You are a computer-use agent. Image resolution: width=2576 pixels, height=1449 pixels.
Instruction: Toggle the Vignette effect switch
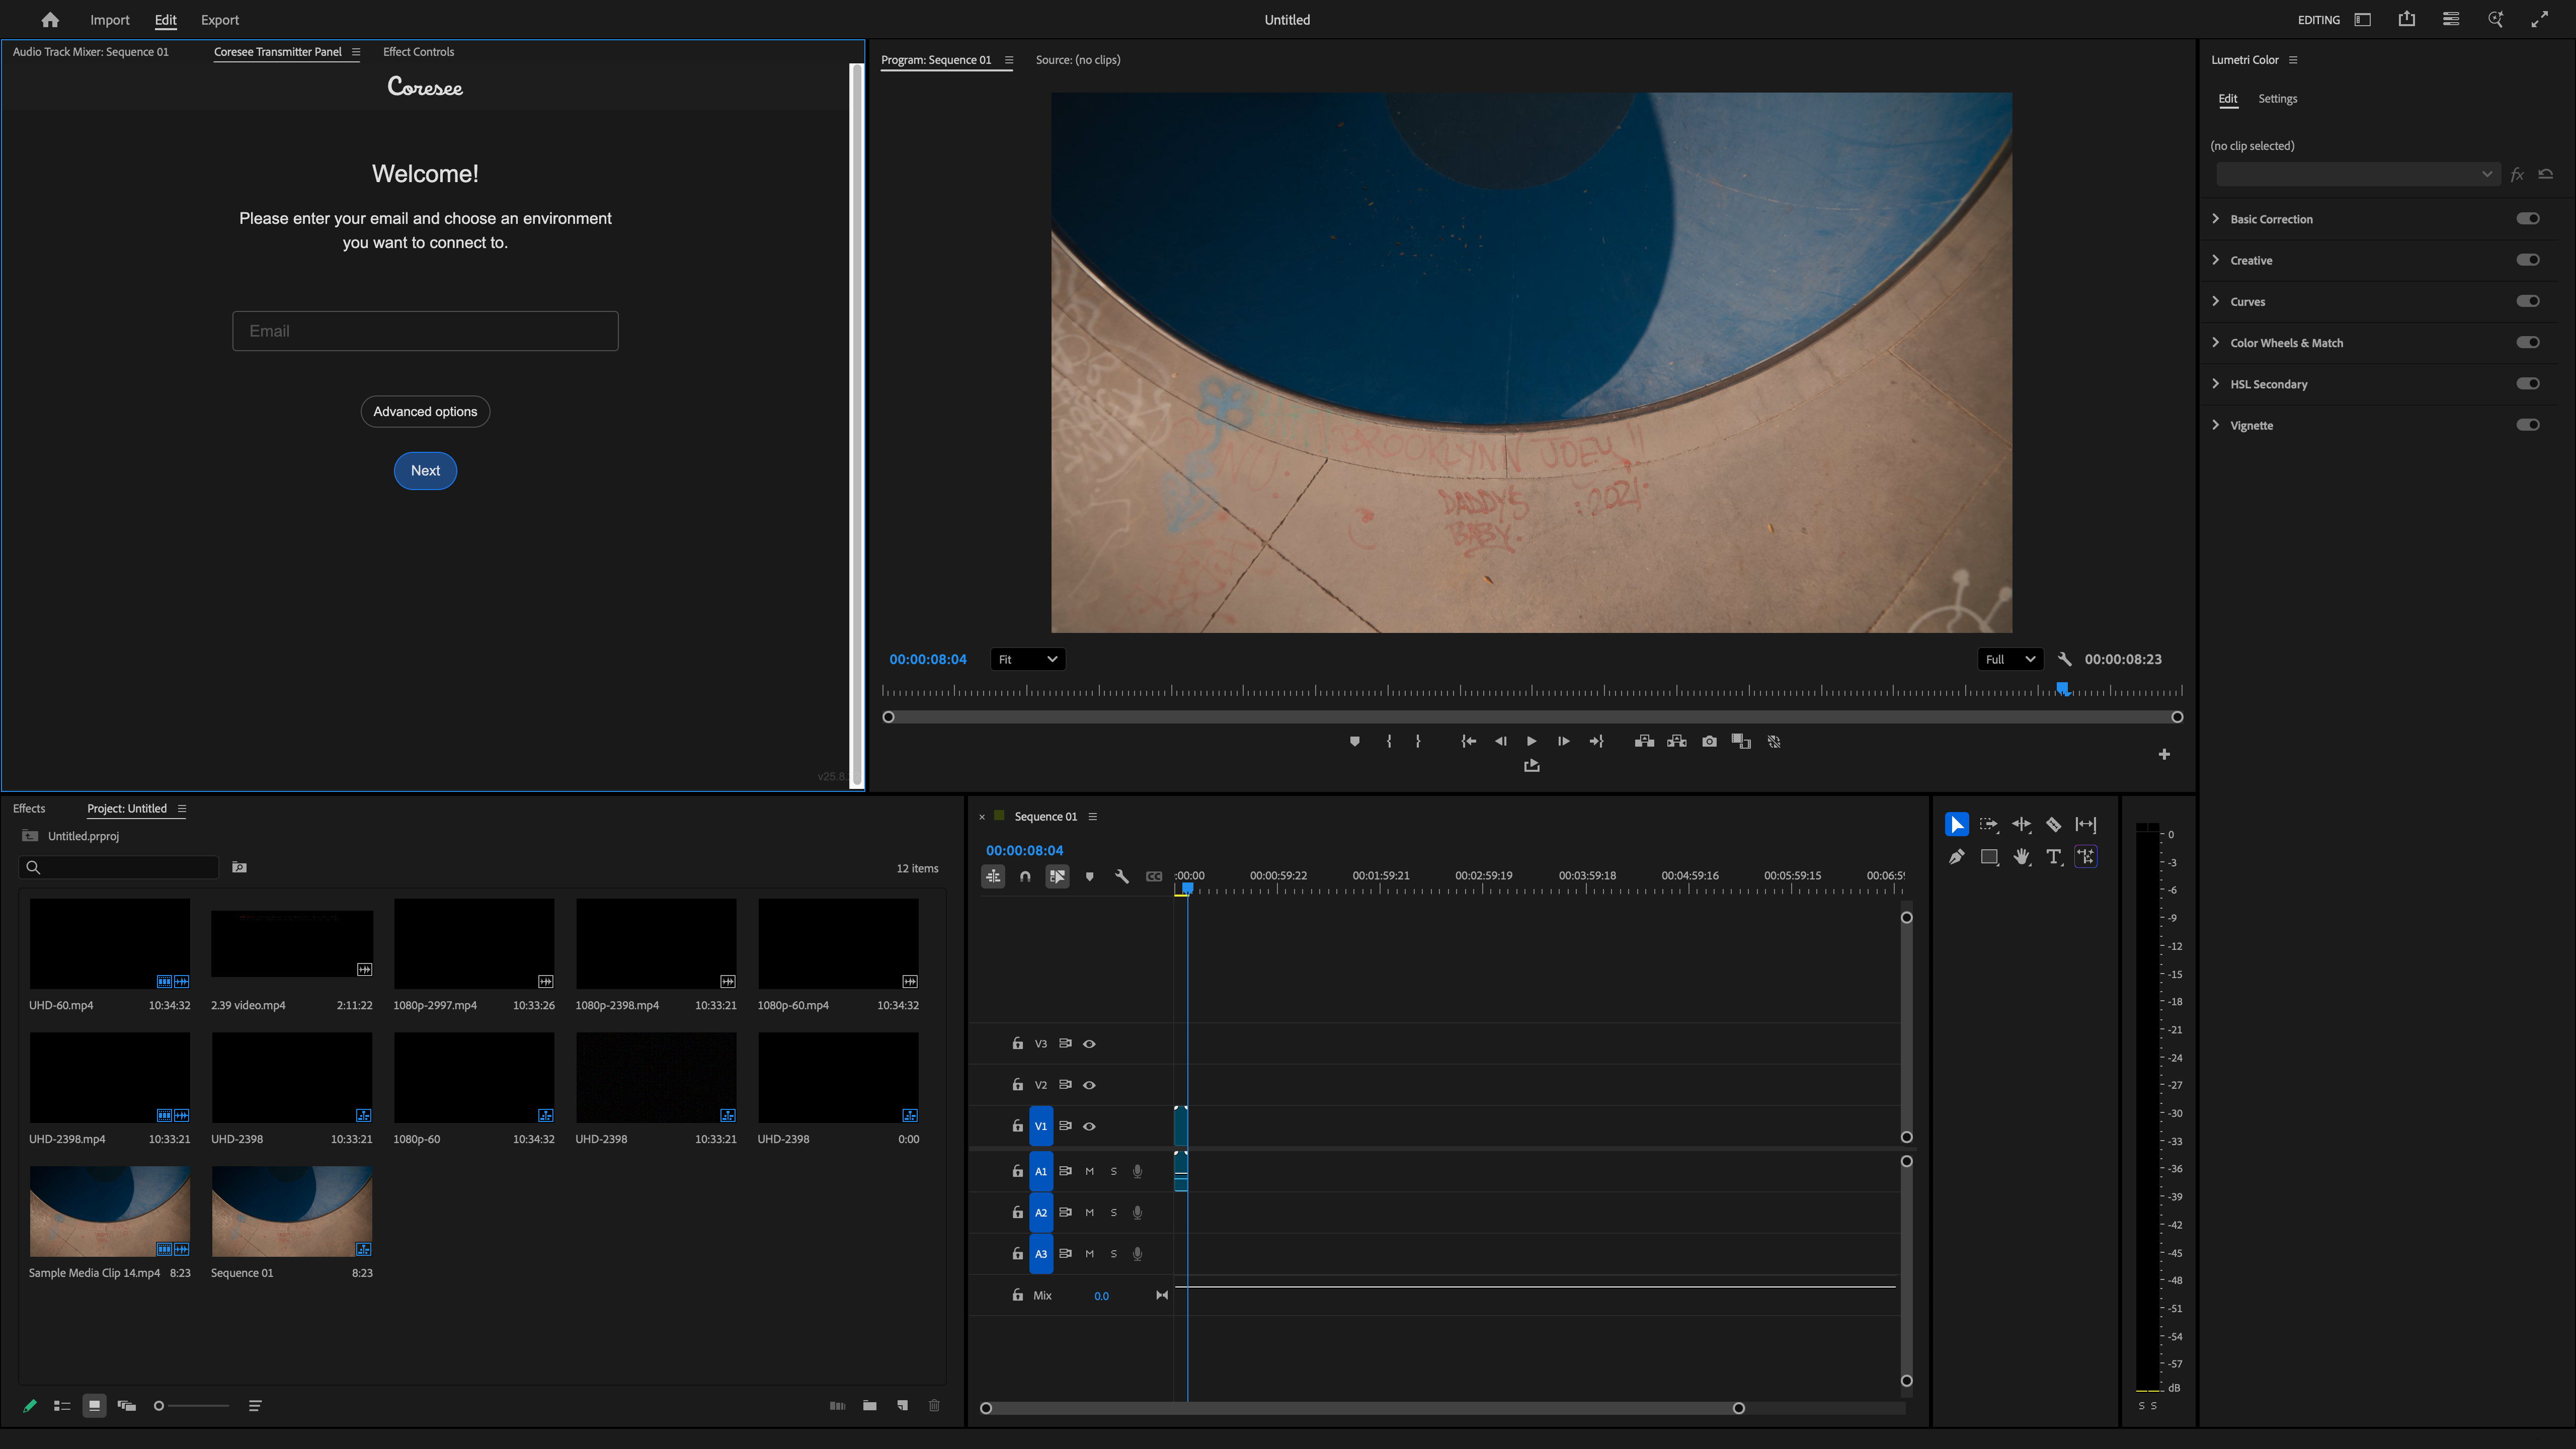(x=2527, y=425)
